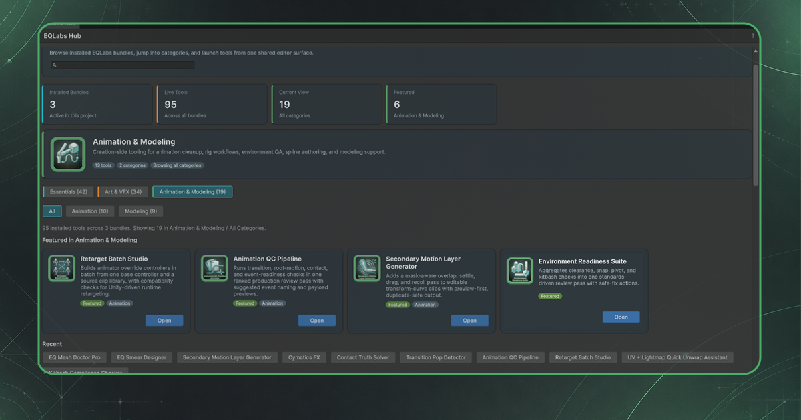Click the 'Browsing all categories' badge

coord(177,165)
